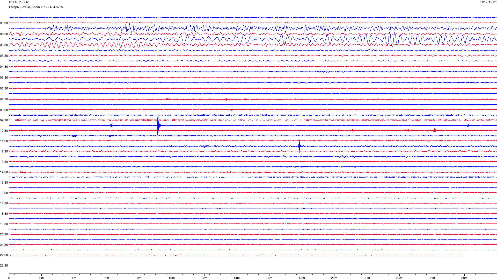Click the 00:30 time label
The height and width of the screenshot is (280, 497).
click(x=4, y=23)
